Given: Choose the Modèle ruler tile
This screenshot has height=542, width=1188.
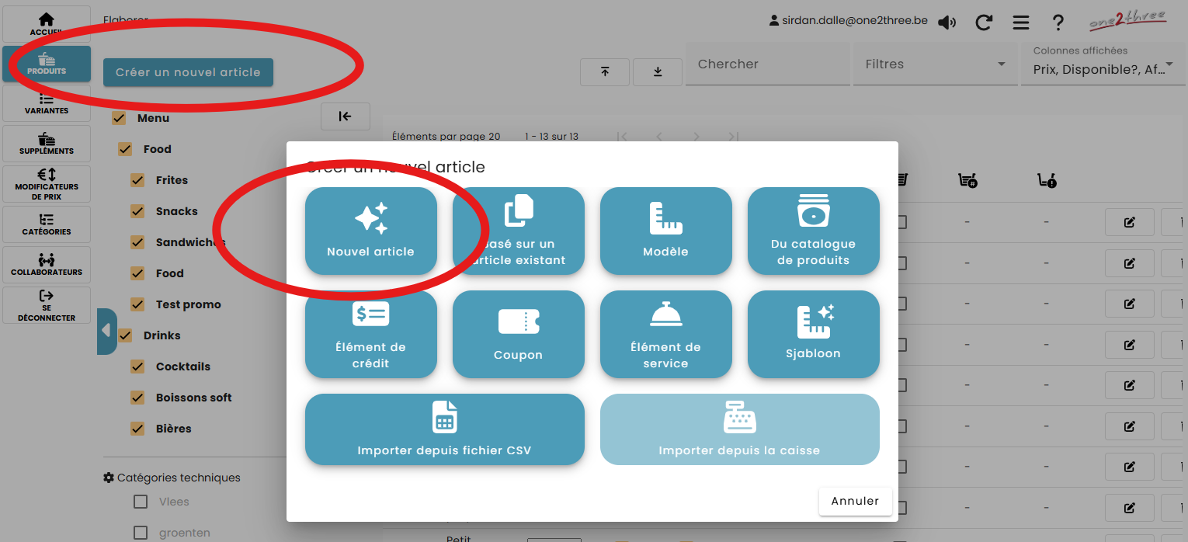Looking at the screenshot, I should pos(665,231).
